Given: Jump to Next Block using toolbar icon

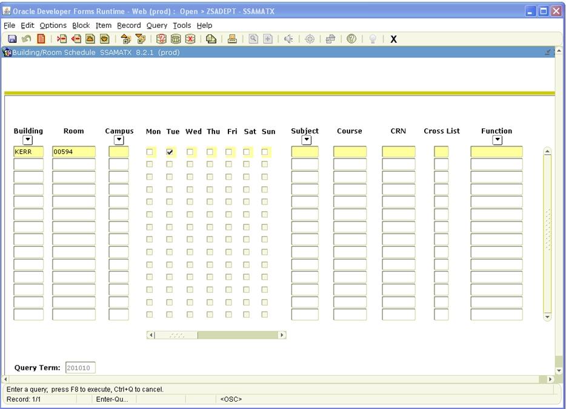Looking at the screenshot, I should (140, 39).
